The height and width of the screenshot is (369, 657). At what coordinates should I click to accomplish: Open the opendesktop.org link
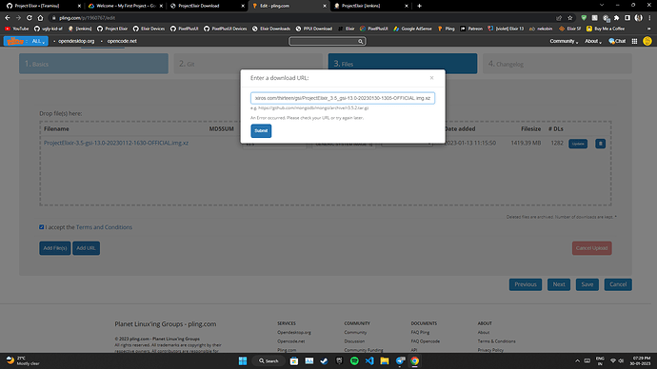(x=76, y=41)
